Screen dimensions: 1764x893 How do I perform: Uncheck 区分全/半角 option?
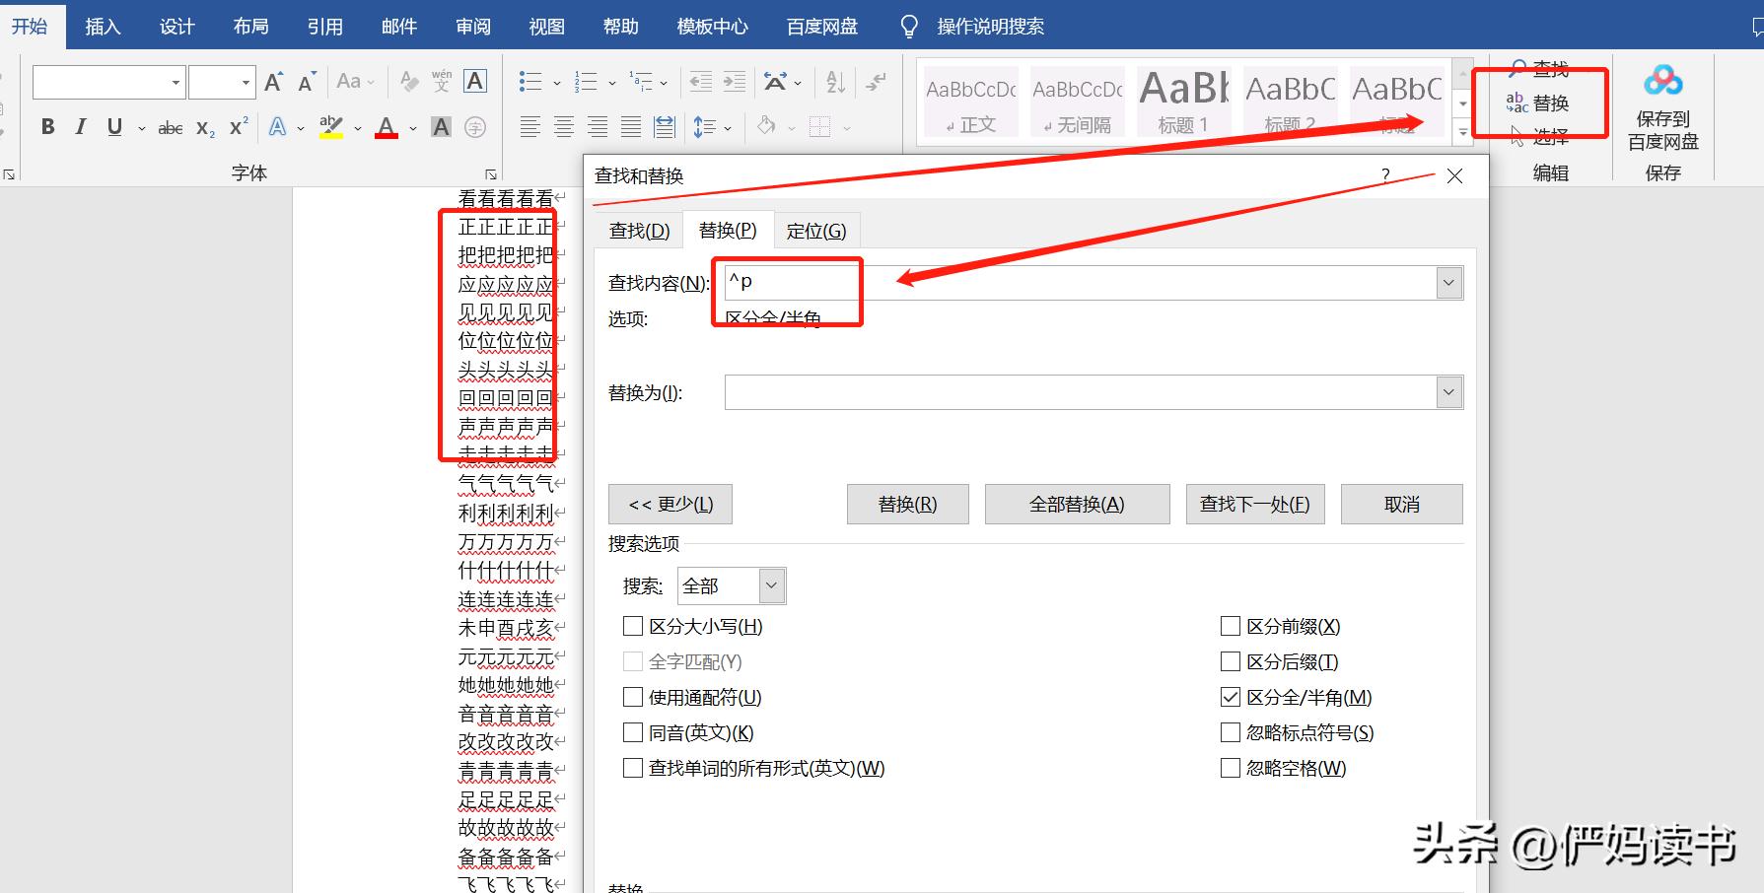pyautogui.click(x=1230, y=697)
